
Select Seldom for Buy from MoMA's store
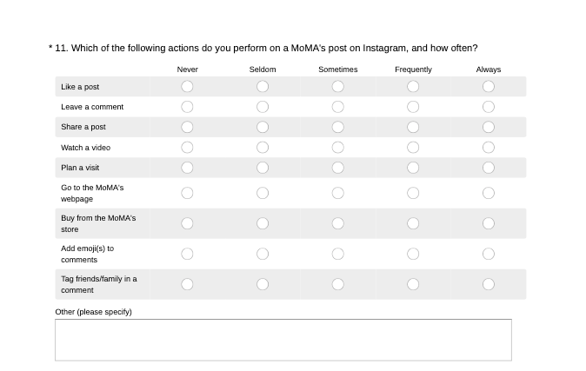tap(263, 223)
